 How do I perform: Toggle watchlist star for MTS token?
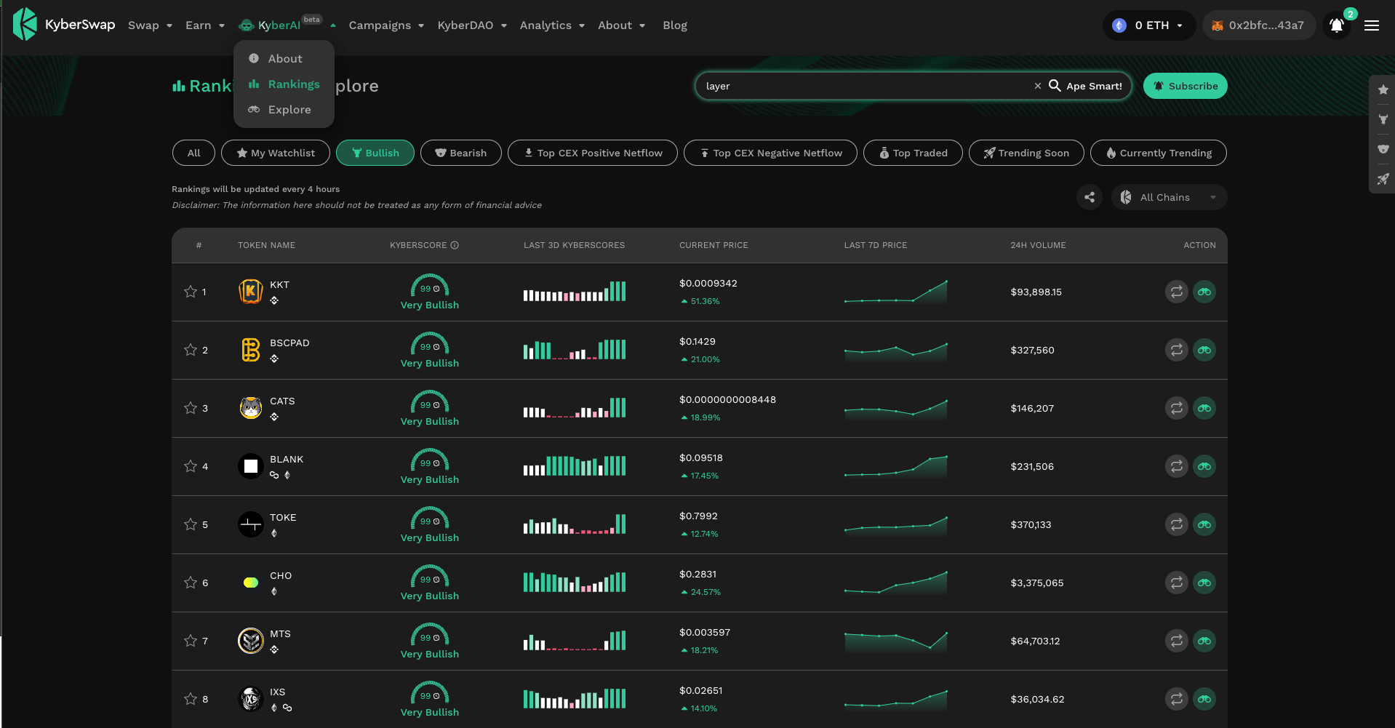coord(191,641)
